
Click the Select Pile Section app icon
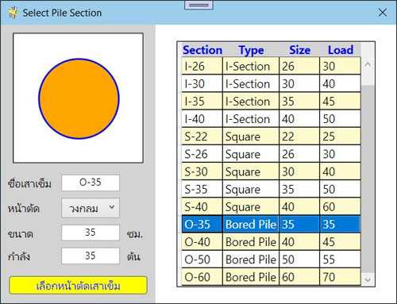point(12,13)
